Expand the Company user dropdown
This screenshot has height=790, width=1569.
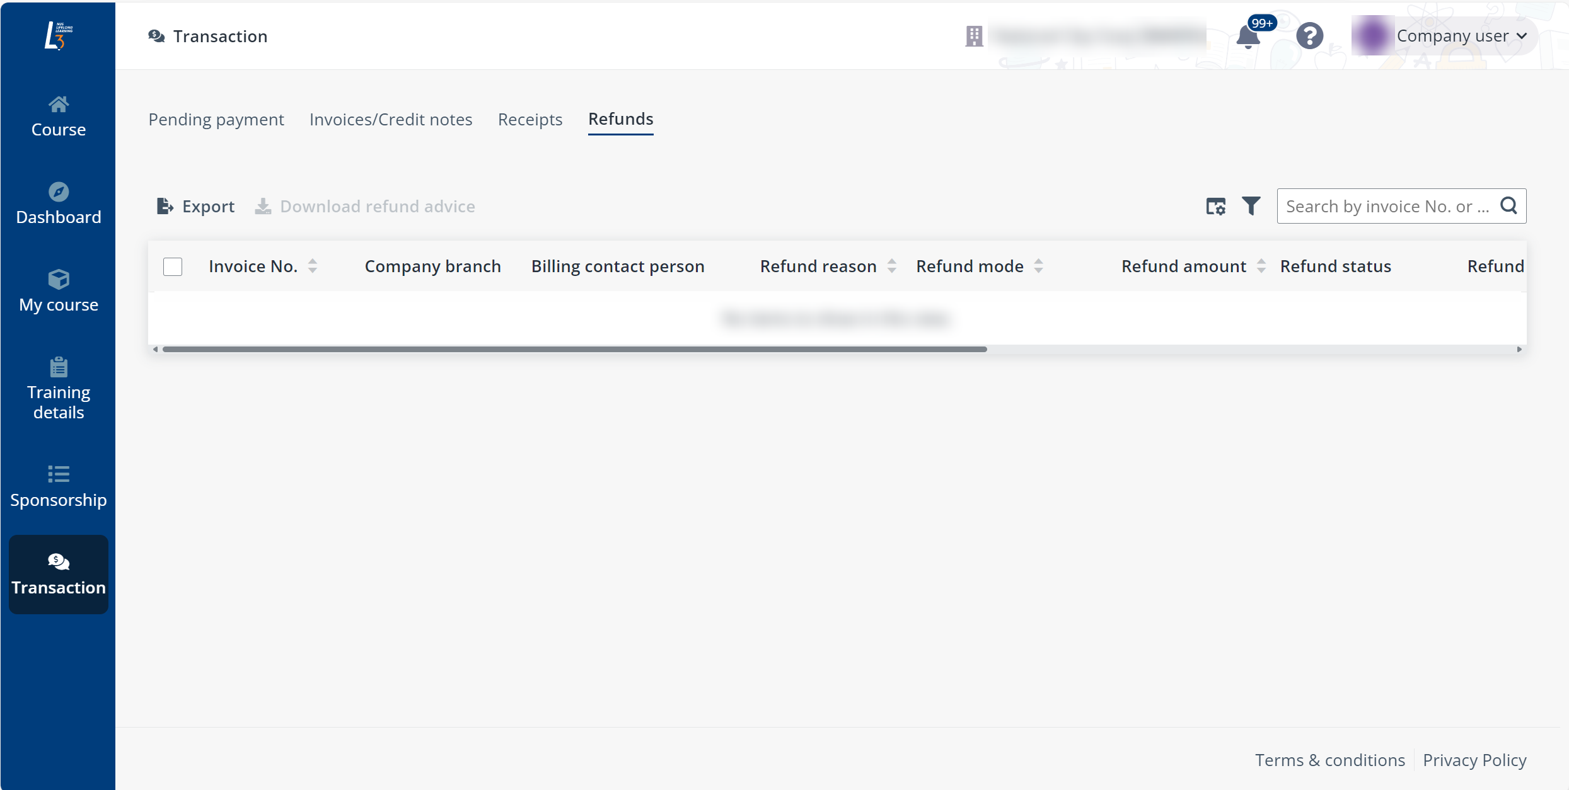point(1461,36)
